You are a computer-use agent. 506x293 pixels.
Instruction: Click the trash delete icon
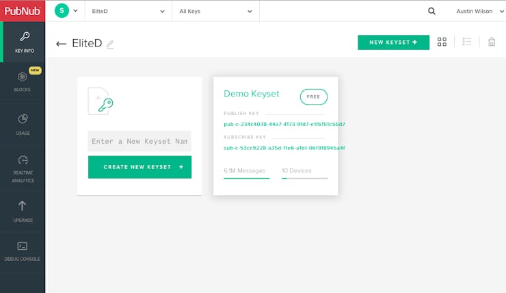492,42
